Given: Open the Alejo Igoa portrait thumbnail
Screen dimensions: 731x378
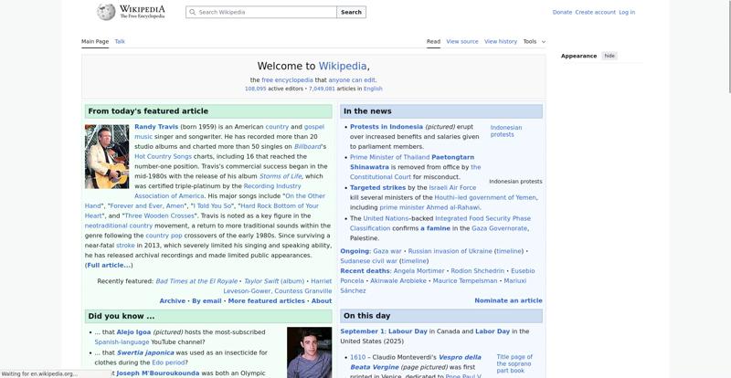Looking at the screenshot, I should click(309, 352).
